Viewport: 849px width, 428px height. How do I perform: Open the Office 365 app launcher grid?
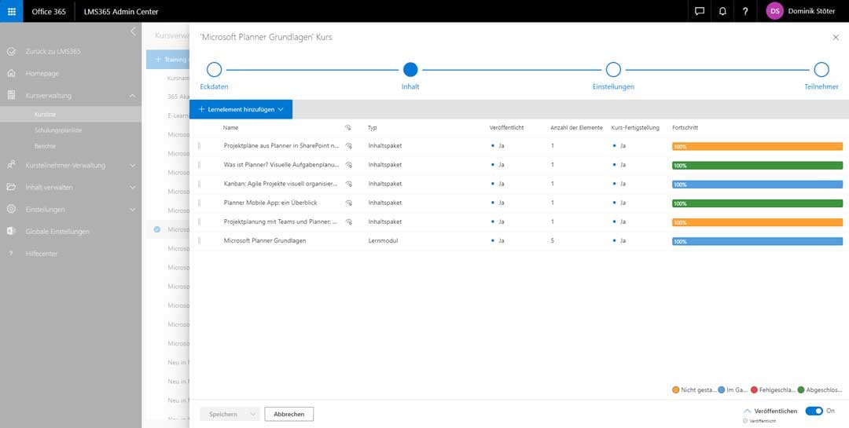(11, 11)
